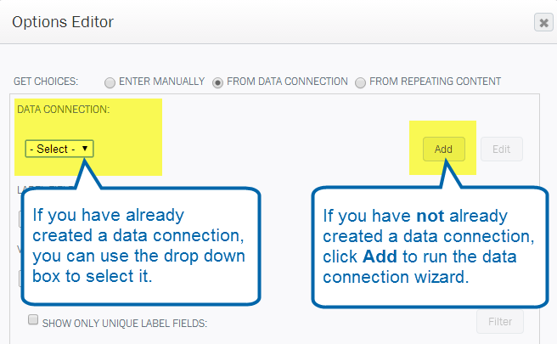557x344 pixels.
Task: Click the Add data connection button
Action: (444, 149)
